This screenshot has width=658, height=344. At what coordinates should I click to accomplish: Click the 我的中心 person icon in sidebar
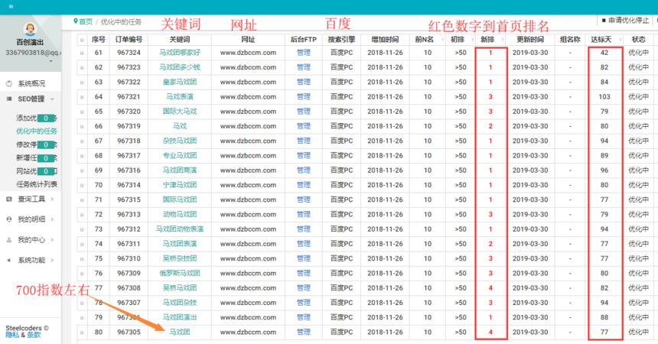click(x=8, y=239)
